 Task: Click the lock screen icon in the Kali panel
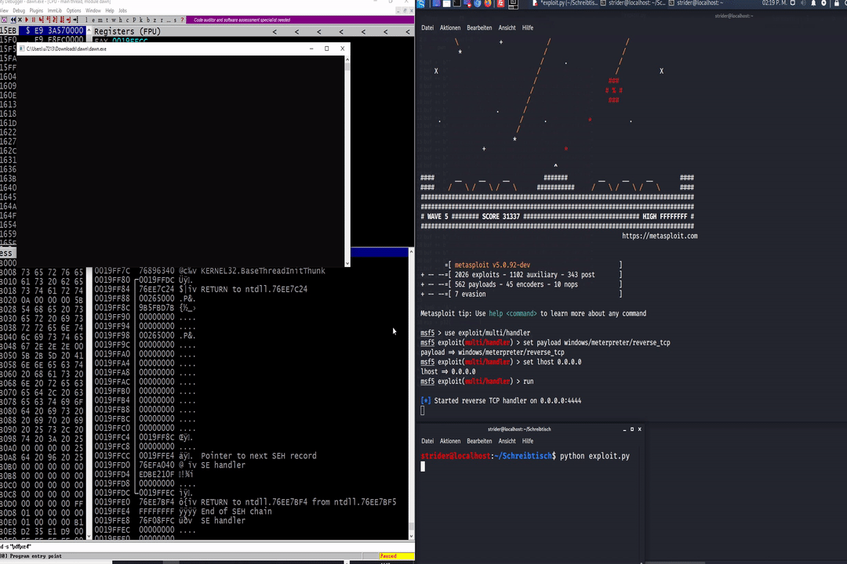point(837,3)
